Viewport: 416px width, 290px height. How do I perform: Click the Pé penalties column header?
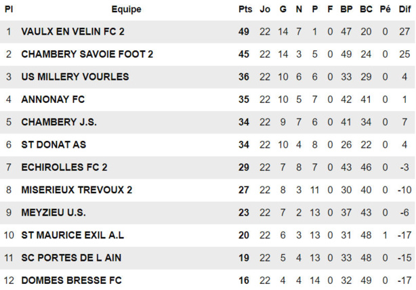point(385,9)
